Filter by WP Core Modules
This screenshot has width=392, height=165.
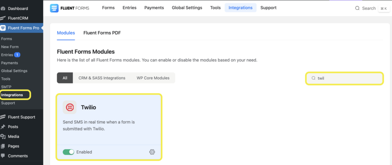153,78
